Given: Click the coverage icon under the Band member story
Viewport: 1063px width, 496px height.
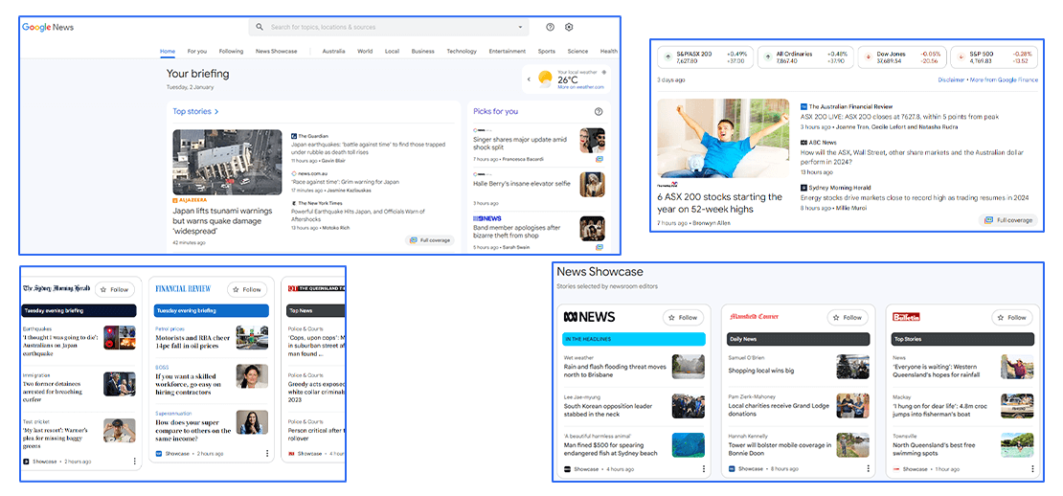Looking at the screenshot, I should 599,247.
